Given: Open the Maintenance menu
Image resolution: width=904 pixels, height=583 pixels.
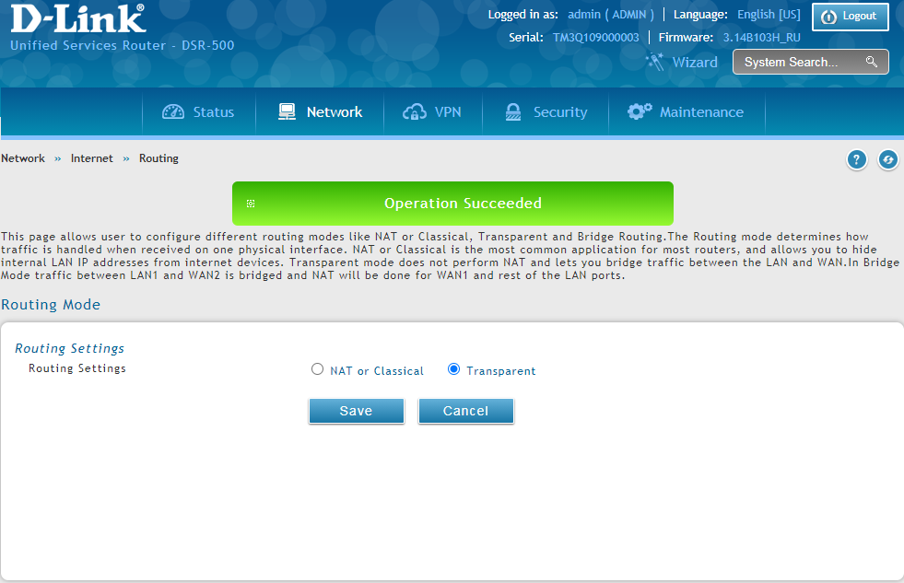Looking at the screenshot, I should pyautogui.click(x=687, y=111).
